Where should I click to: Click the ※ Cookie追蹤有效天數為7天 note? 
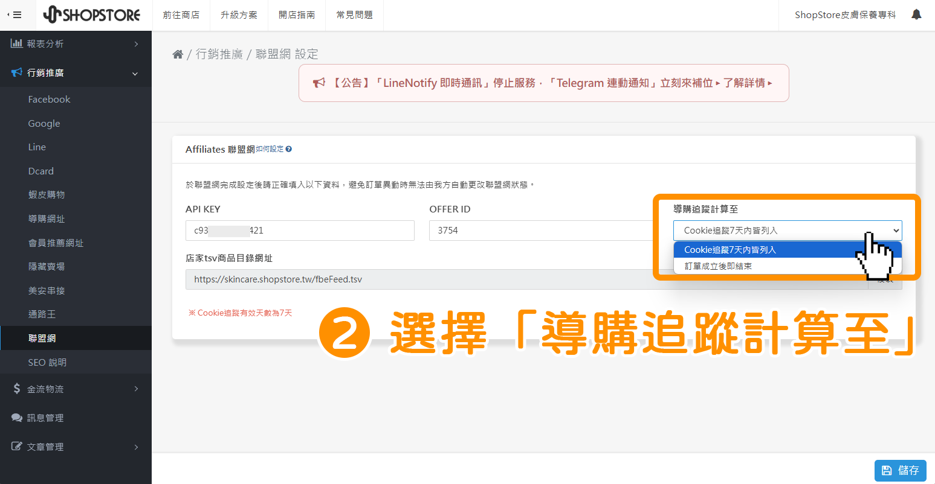[x=240, y=313]
